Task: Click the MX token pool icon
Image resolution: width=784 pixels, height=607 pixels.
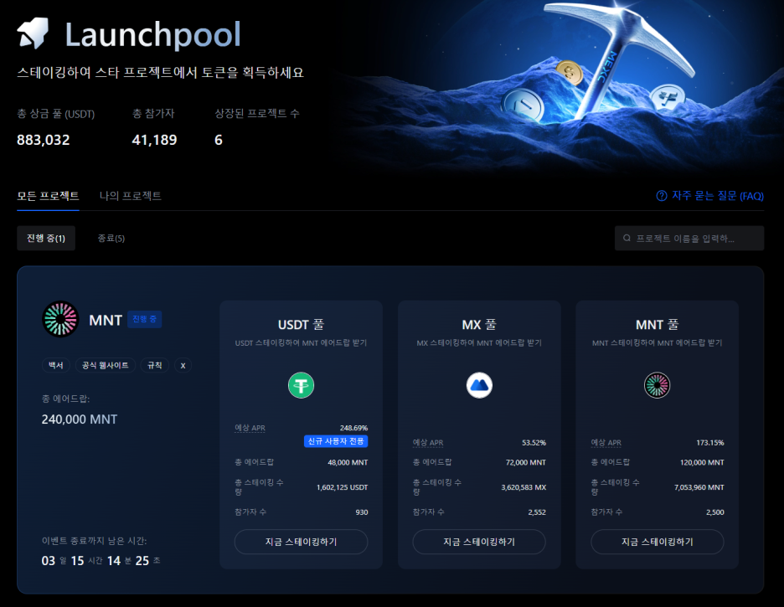Action: [479, 385]
